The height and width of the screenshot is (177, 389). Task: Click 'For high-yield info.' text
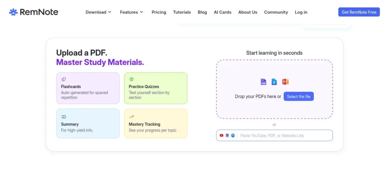point(77,130)
